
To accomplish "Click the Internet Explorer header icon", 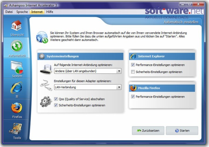I will (133, 56).
